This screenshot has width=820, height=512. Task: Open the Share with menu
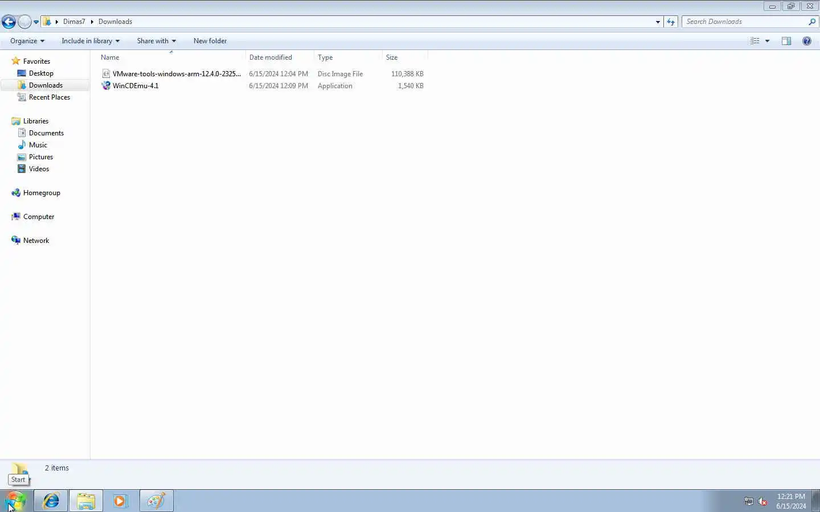[157, 41]
